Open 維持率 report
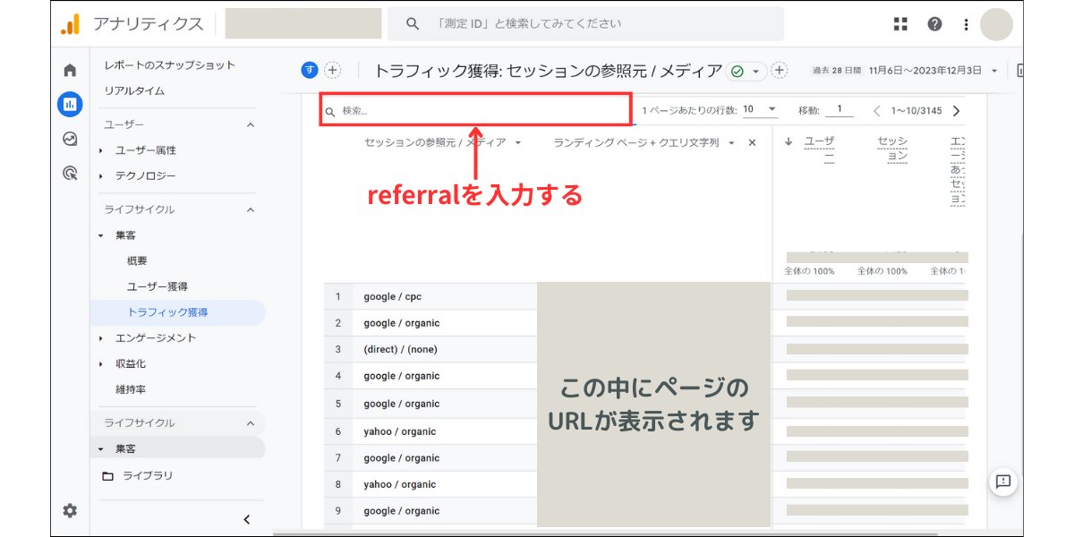Screen dimensions: 1074x537 (131, 390)
